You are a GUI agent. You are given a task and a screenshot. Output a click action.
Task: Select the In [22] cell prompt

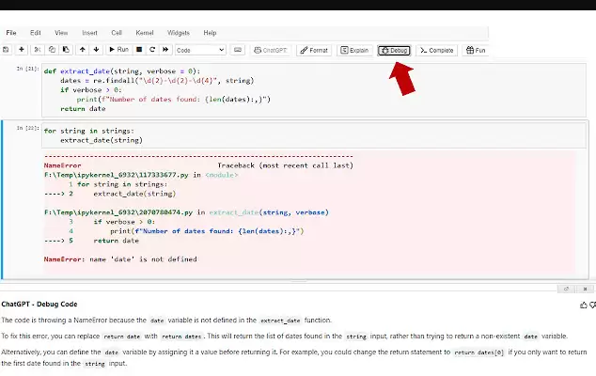click(27, 128)
